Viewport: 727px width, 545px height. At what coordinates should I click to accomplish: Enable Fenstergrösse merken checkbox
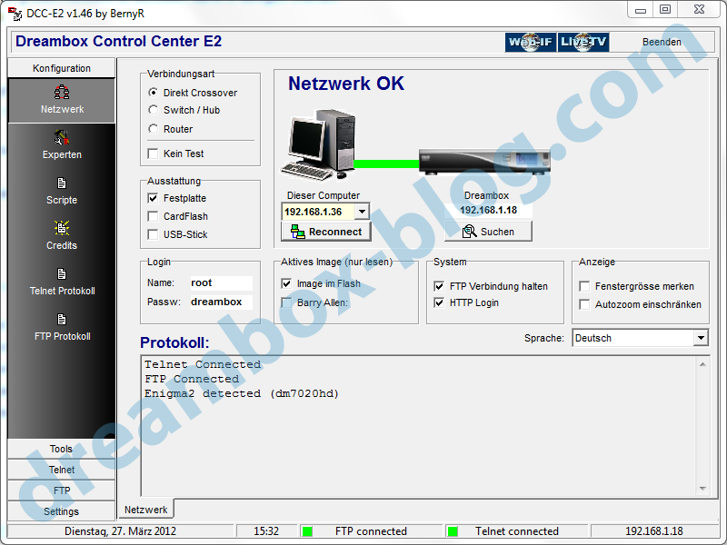coord(584,286)
